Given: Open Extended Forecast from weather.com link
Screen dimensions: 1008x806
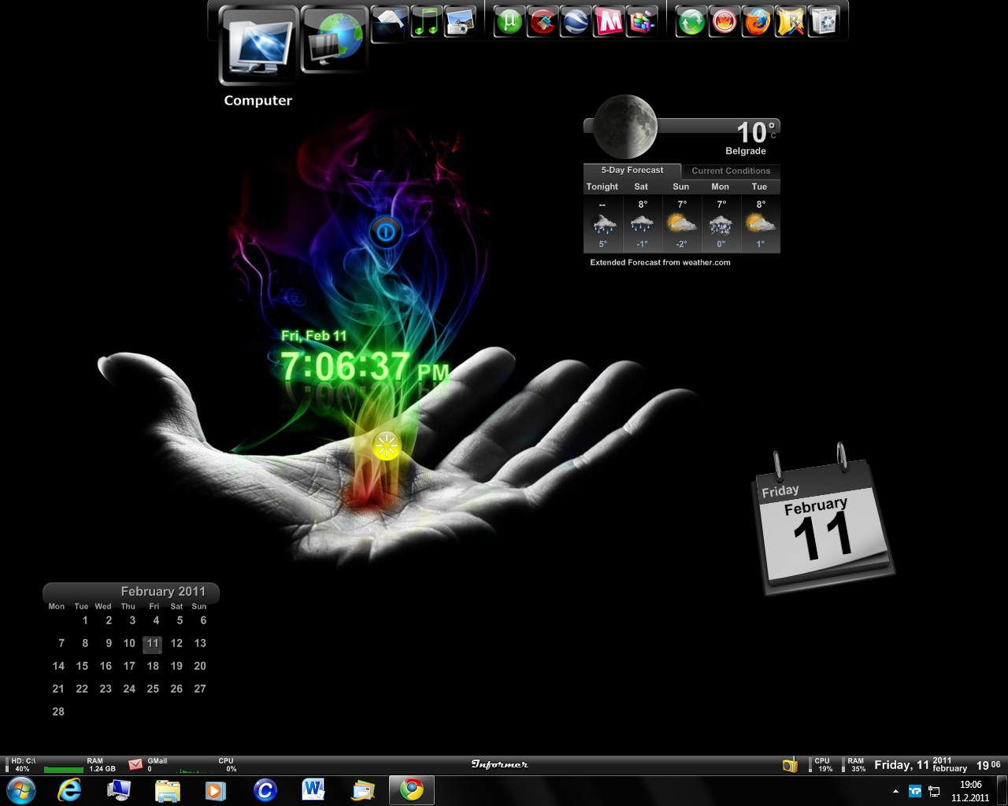Looking at the screenshot, I should 660,262.
